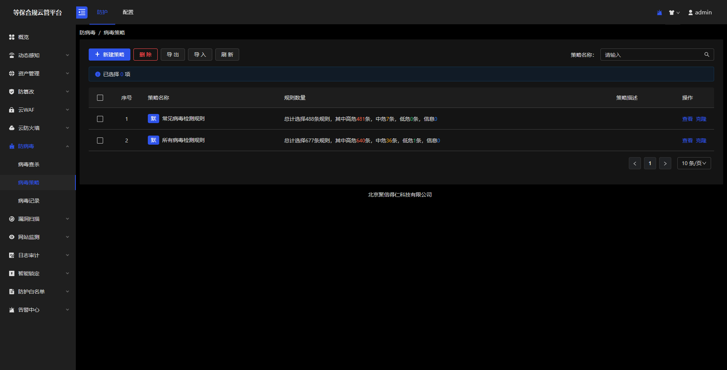Click 查看 for 所有病毒检测规则
The height and width of the screenshot is (370, 727).
(x=687, y=141)
